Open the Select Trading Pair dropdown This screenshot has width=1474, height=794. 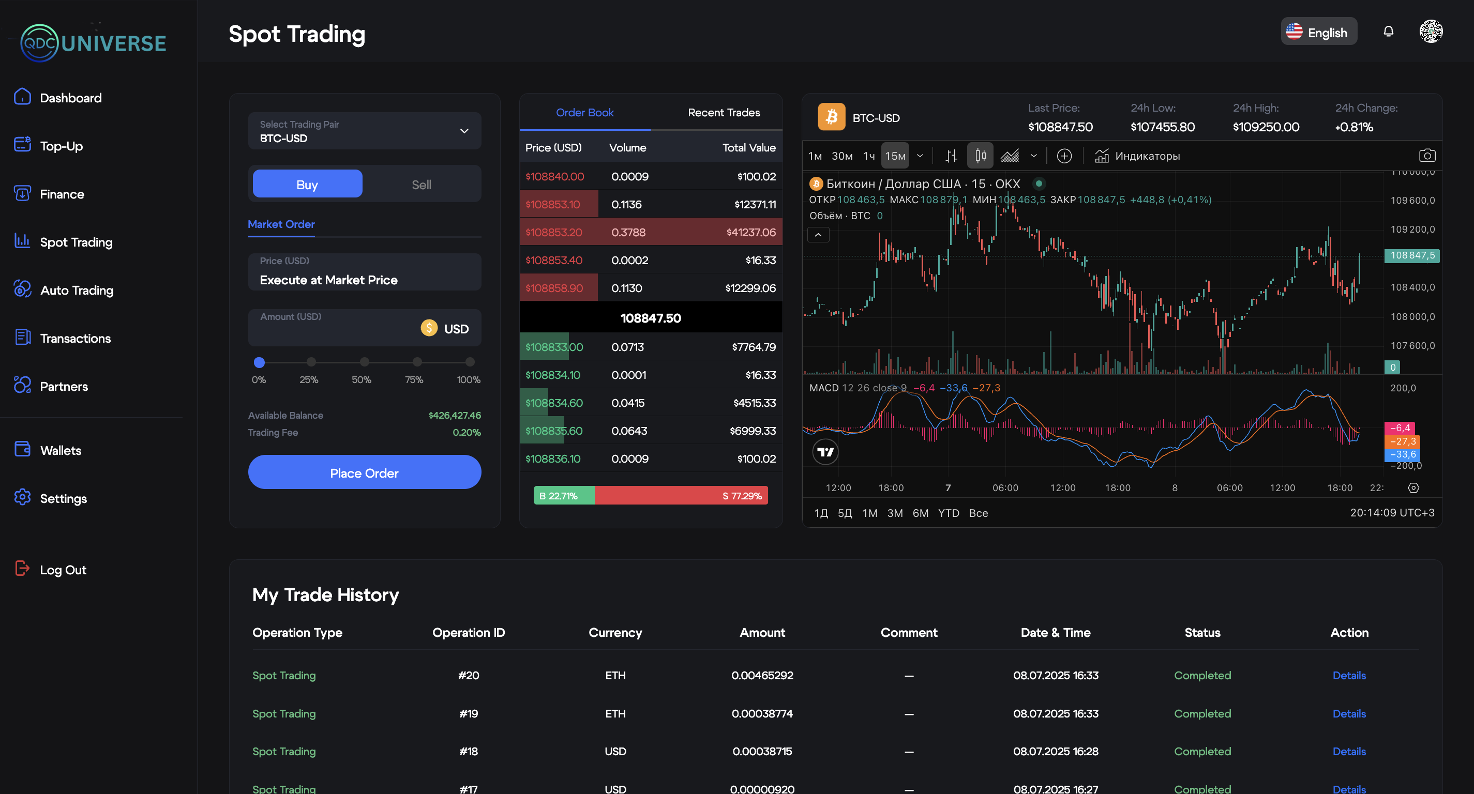tap(365, 131)
